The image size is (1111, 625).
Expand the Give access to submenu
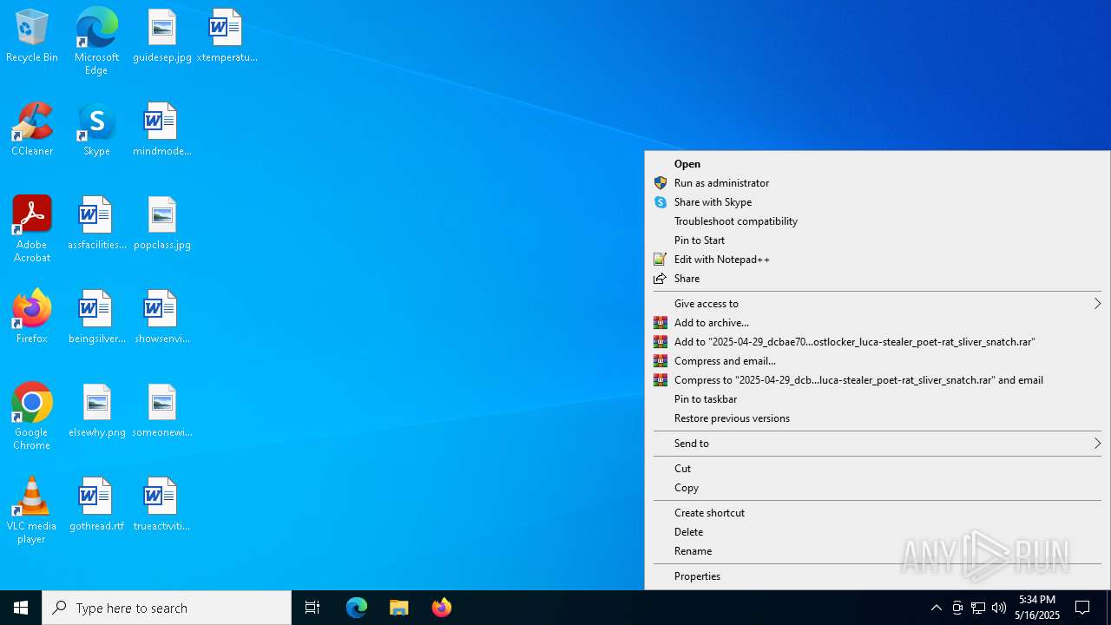point(878,304)
